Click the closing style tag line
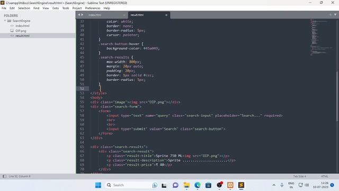Screen dimensions: 339x191 click(99, 93)
